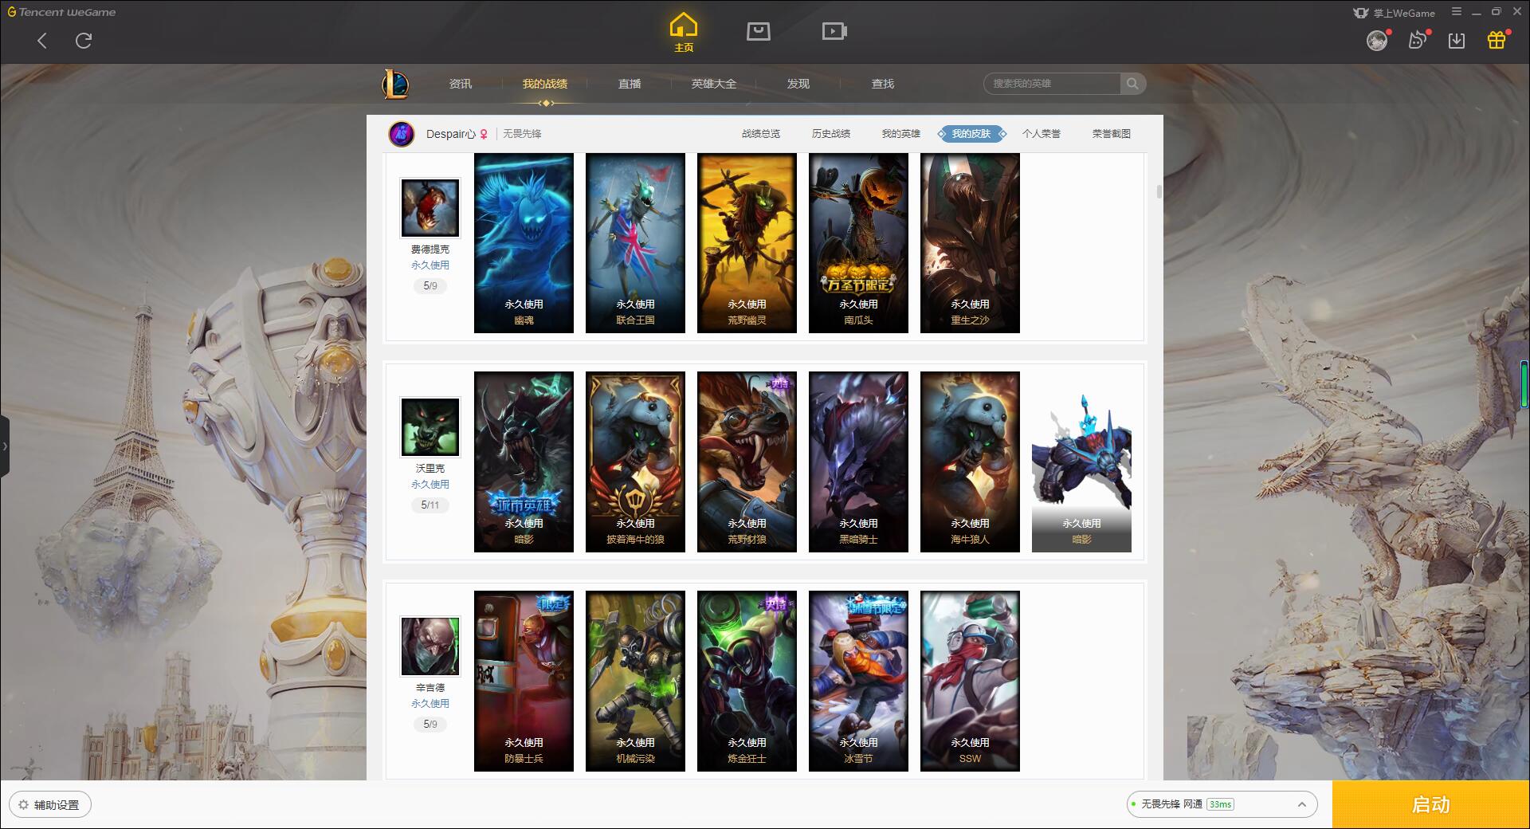Open the 幽魂 skin card
Viewport: 1530px width, 829px height.
coord(524,243)
